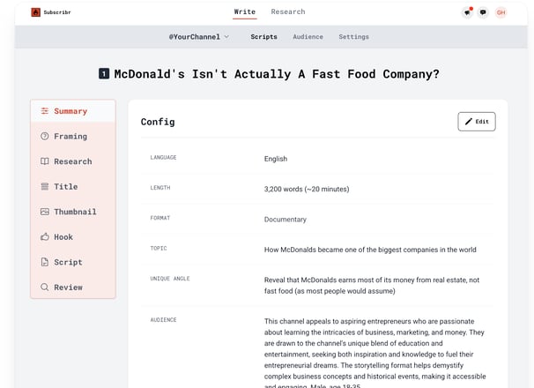Viewport: 534px width, 388px height.
Task: Click the FORMAT label
Action: [x=160, y=218]
